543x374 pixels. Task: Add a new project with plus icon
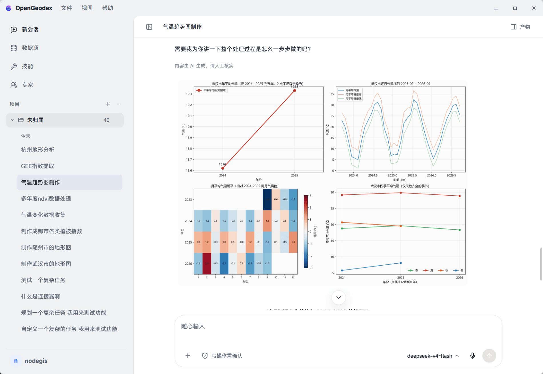tap(108, 104)
